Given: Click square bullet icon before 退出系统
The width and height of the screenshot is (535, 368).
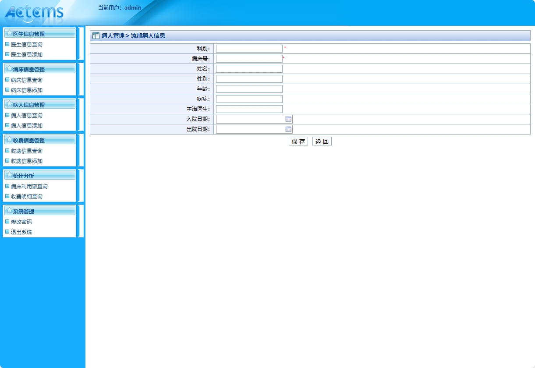Looking at the screenshot, I should [x=7, y=232].
